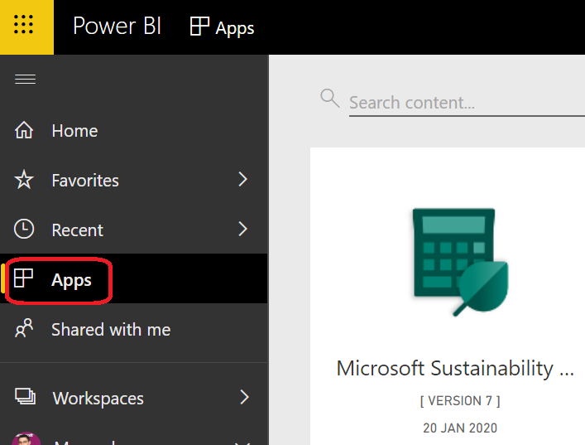The image size is (585, 445).
Task: Click the Apps icon in top header
Action: pyautogui.click(x=199, y=27)
